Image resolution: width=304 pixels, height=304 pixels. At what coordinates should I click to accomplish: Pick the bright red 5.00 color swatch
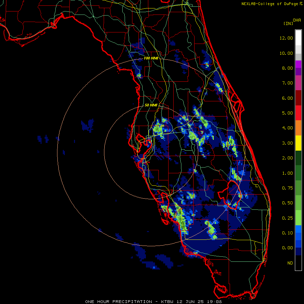point(298,113)
